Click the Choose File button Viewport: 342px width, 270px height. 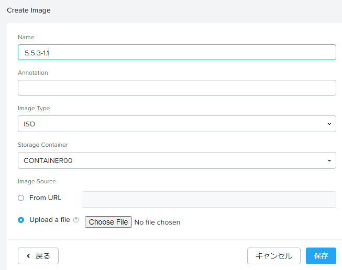point(108,222)
